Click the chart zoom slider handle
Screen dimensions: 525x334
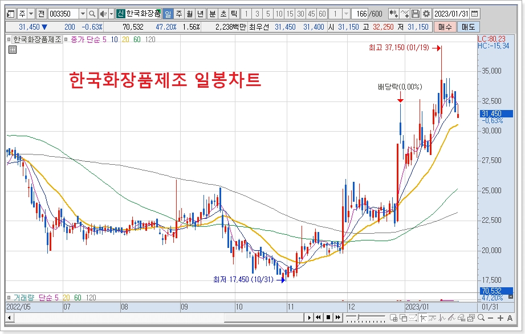click(x=359, y=316)
